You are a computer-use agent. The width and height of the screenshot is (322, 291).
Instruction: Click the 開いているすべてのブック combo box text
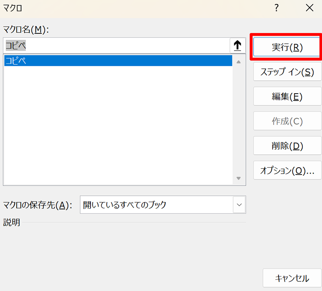[x=156, y=205]
